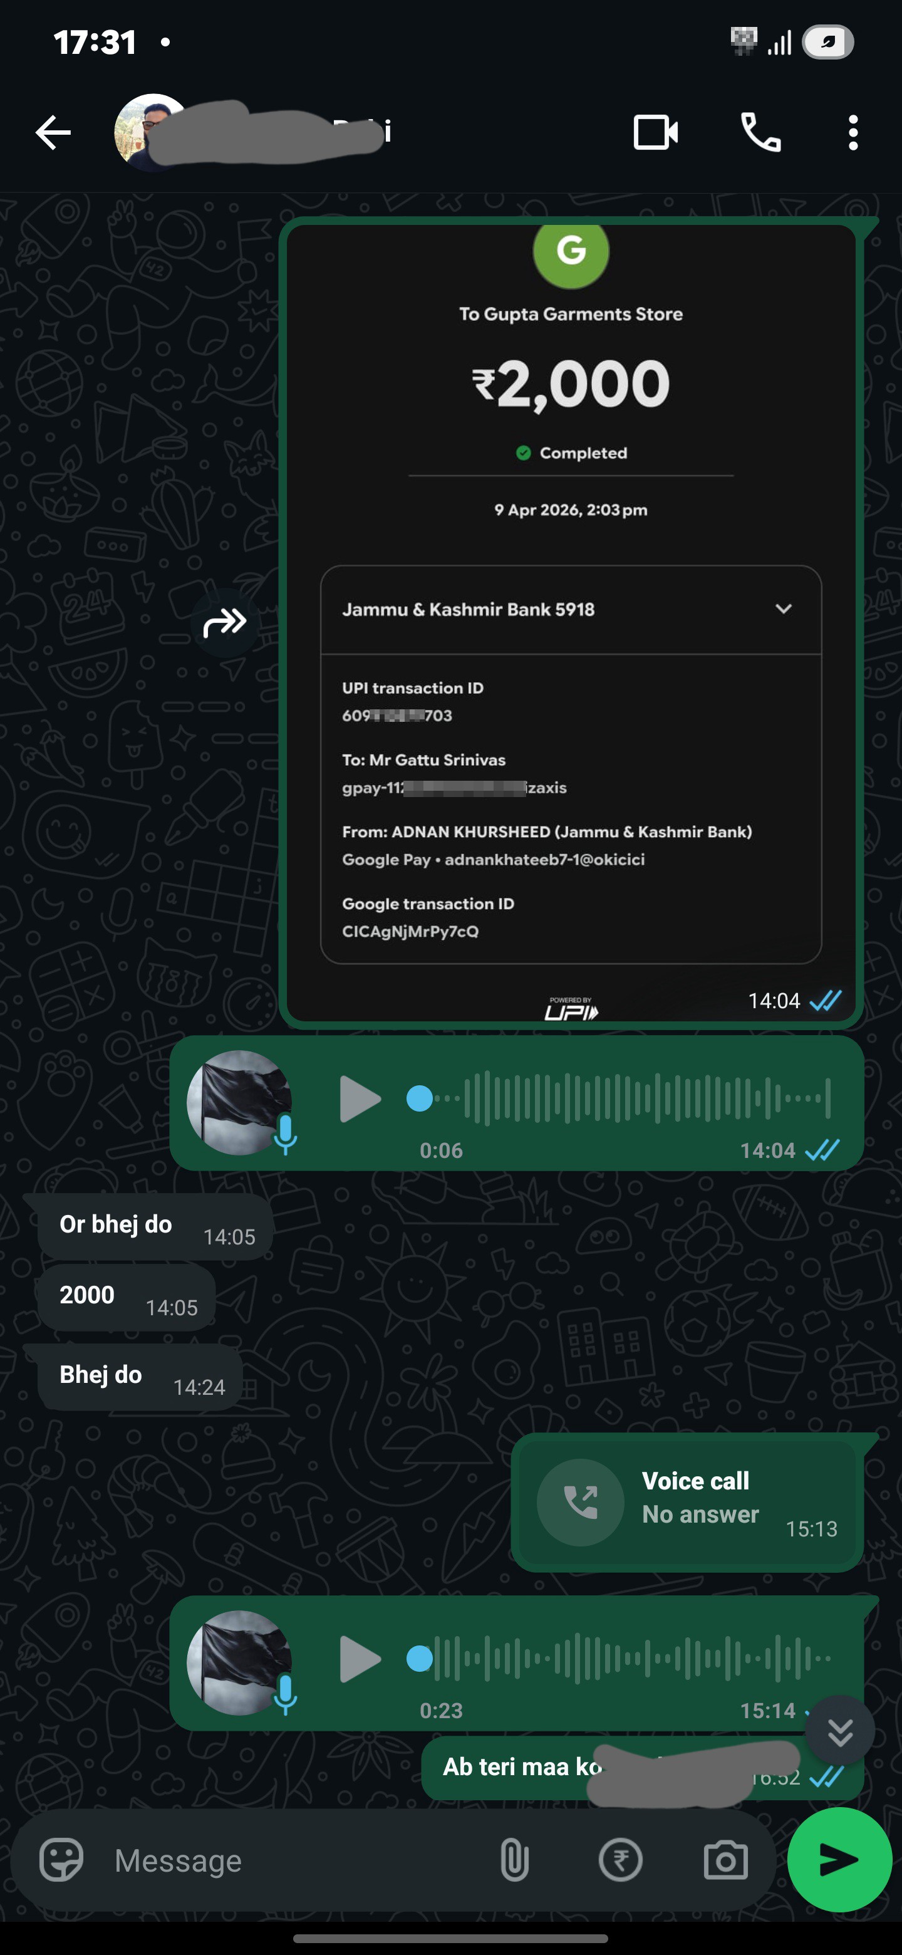The height and width of the screenshot is (1955, 902).
Task: Tap the 'Ab teri maa ko' message bubble
Action: 642,1768
